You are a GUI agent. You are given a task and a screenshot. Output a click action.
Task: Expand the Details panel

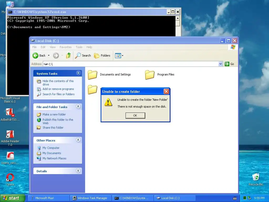coord(78,170)
